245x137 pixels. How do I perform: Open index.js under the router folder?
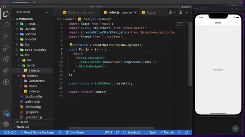pos(32,70)
